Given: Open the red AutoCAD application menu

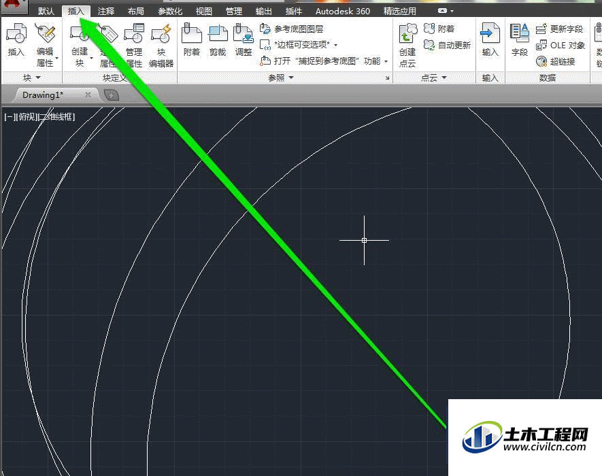Looking at the screenshot, I should [14, 5].
